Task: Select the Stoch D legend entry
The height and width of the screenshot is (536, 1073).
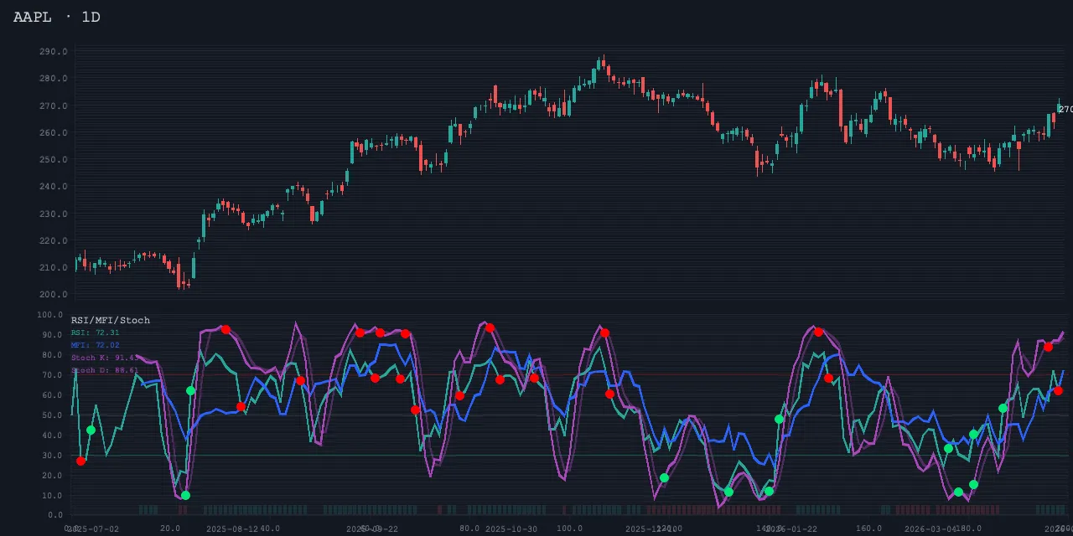Action: point(104,370)
